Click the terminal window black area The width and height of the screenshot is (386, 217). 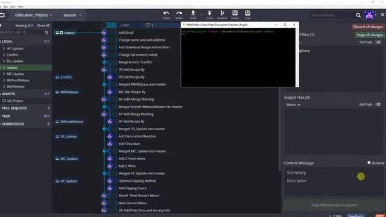(x=238, y=57)
